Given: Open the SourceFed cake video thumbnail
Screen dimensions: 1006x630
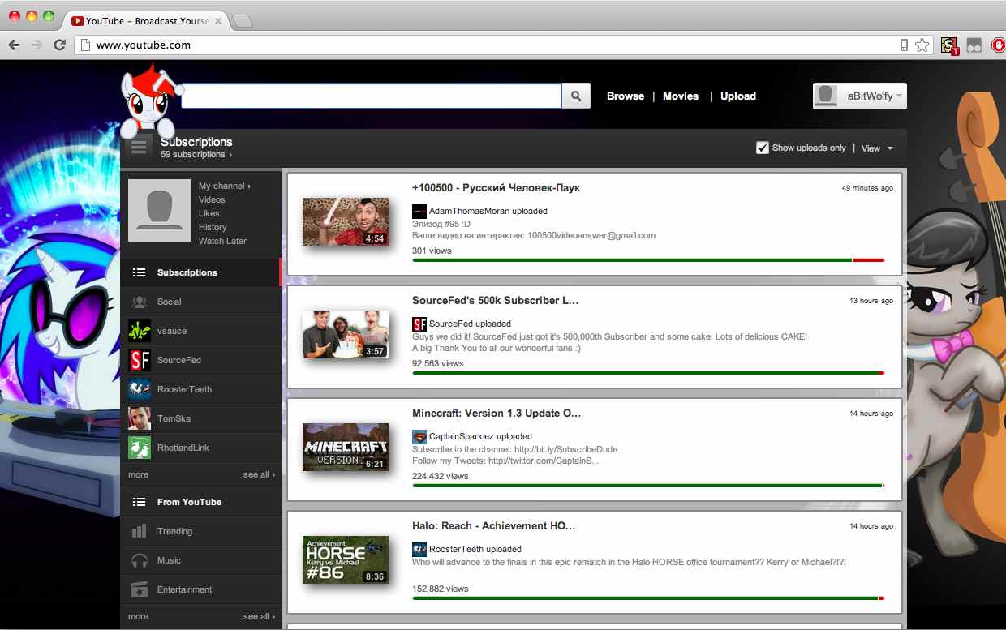Looking at the screenshot, I should pyautogui.click(x=346, y=335).
